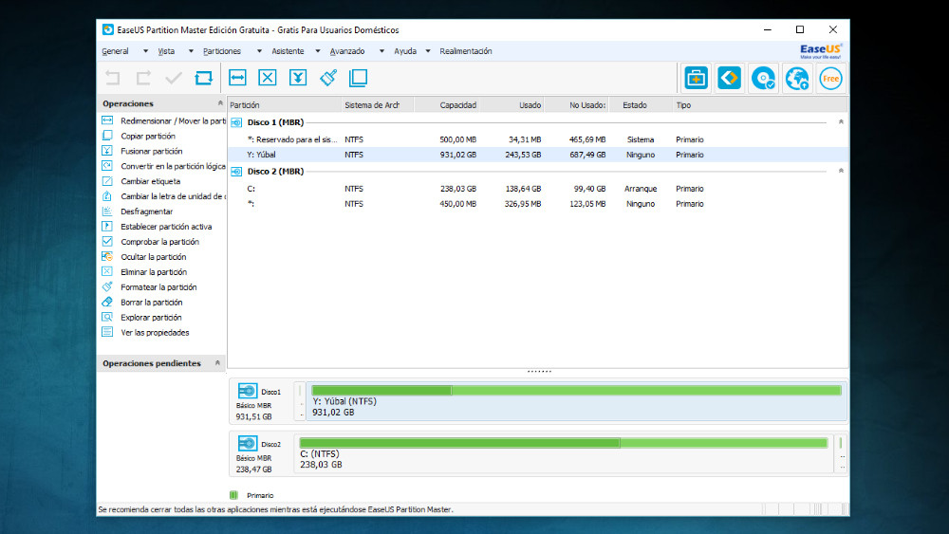Click the Explorar partición magnifier icon
The width and height of the screenshot is (949, 534).
tap(107, 317)
